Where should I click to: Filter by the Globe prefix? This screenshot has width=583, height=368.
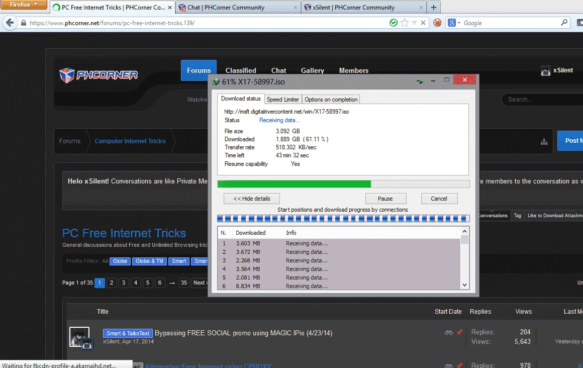pyautogui.click(x=120, y=261)
